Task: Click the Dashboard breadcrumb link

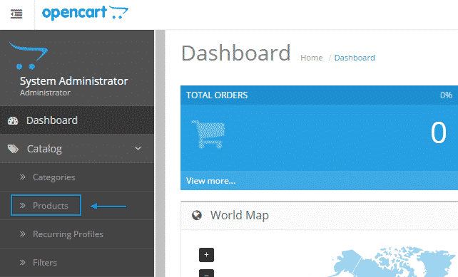Action: tap(355, 58)
